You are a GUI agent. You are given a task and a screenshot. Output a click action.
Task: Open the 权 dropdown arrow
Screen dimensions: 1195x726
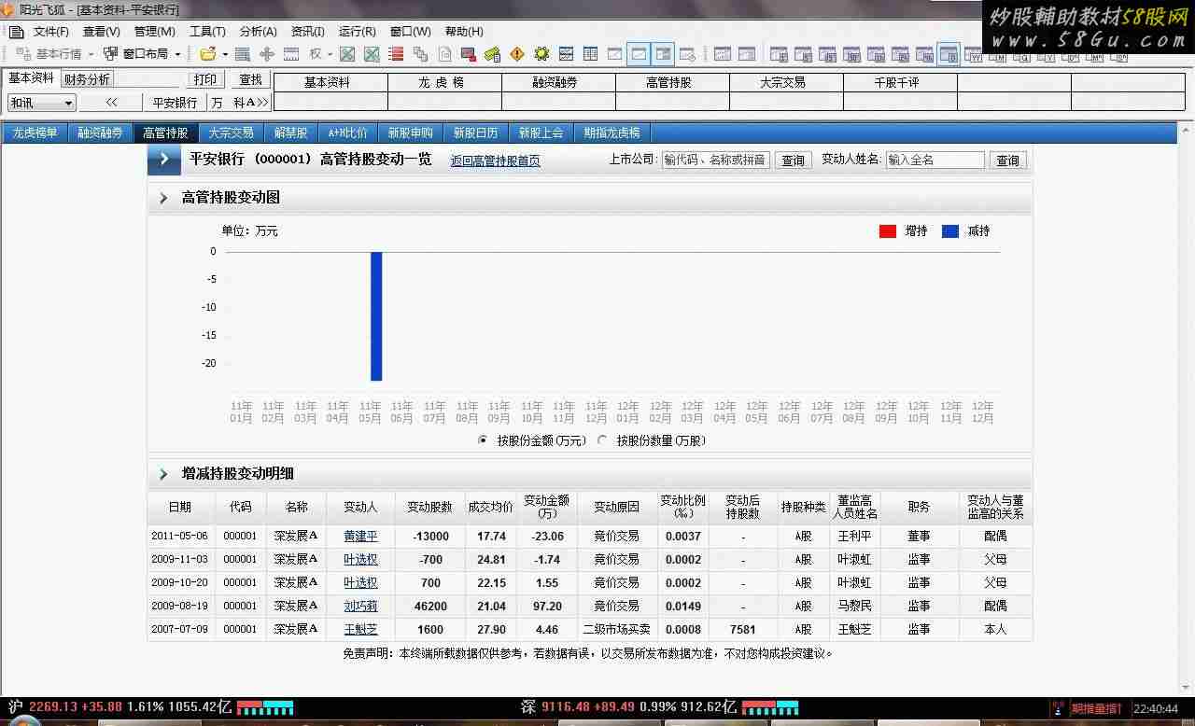[330, 54]
